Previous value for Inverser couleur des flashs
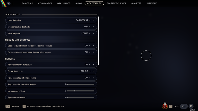This screenshot has height=111, width=198. pos(90,27)
